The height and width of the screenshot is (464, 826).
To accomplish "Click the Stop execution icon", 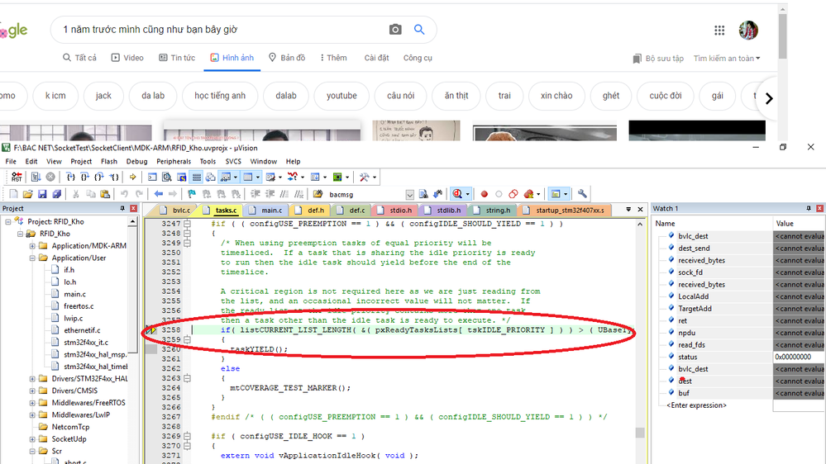I will click(50, 177).
